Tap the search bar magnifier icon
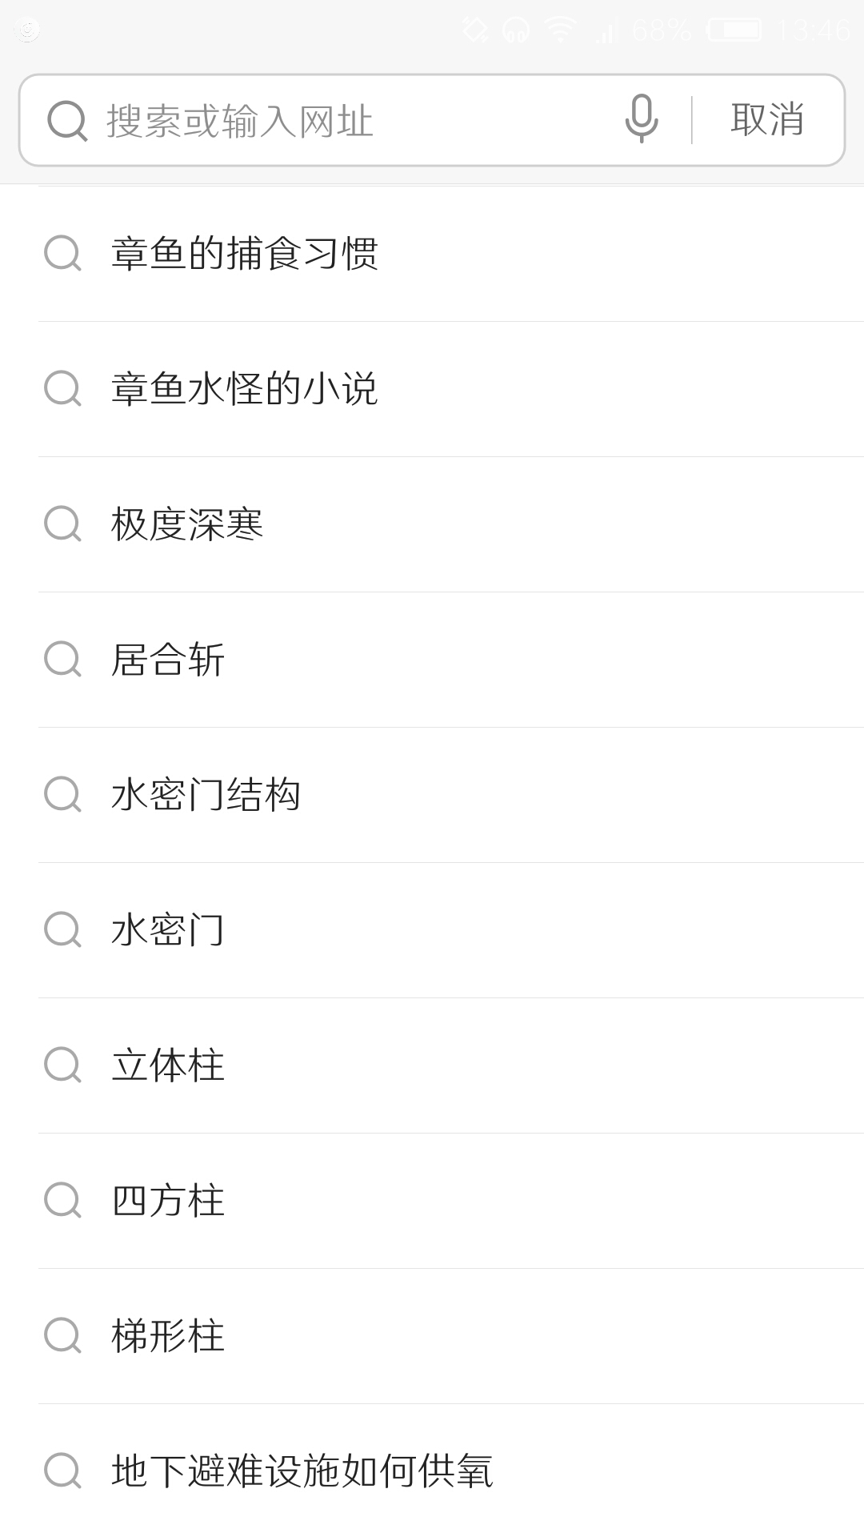864x1537 pixels. point(67,121)
